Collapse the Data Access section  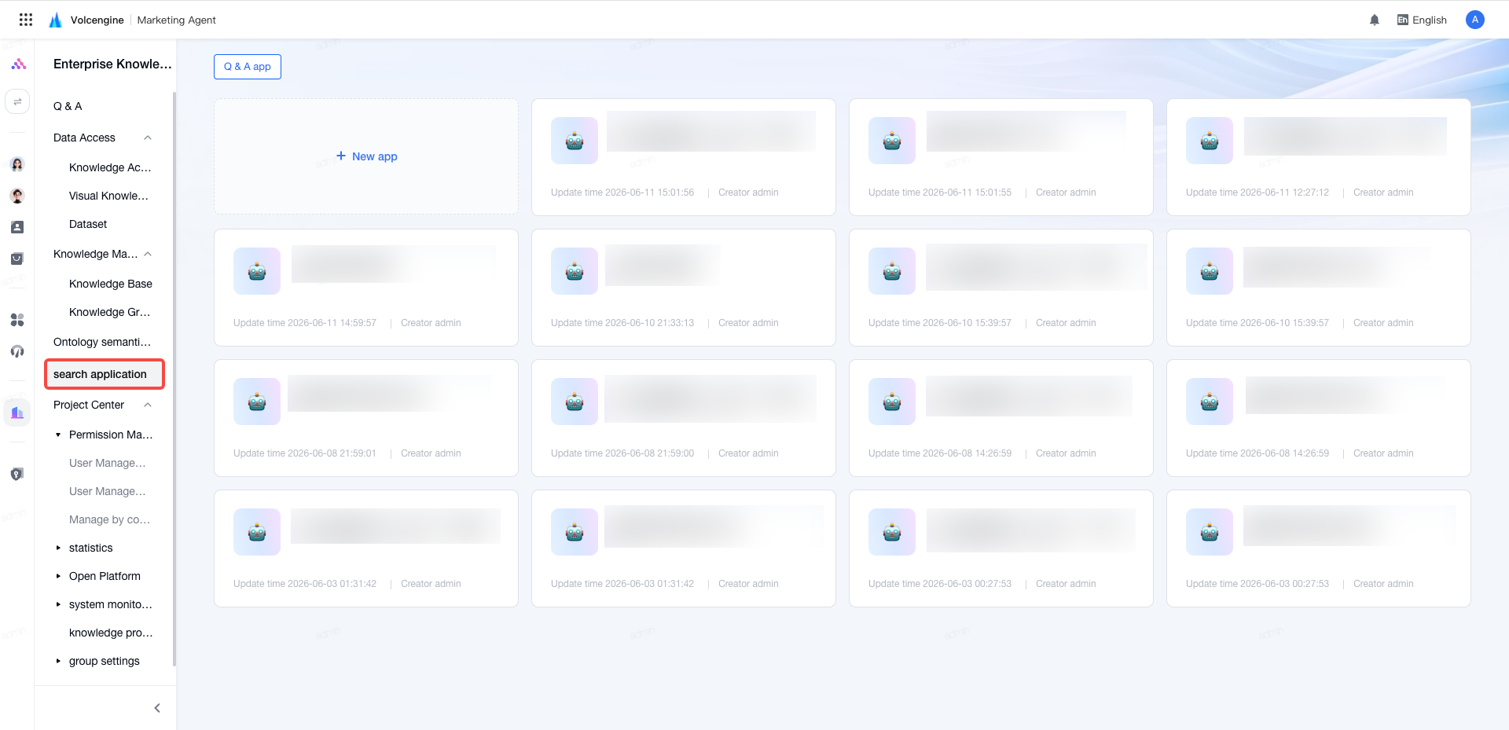148,138
